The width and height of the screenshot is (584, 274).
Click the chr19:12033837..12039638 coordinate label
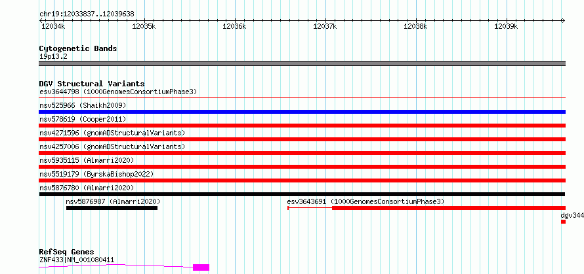click(x=87, y=14)
